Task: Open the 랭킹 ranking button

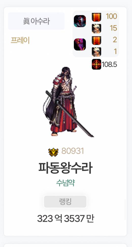Action: point(65,202)
